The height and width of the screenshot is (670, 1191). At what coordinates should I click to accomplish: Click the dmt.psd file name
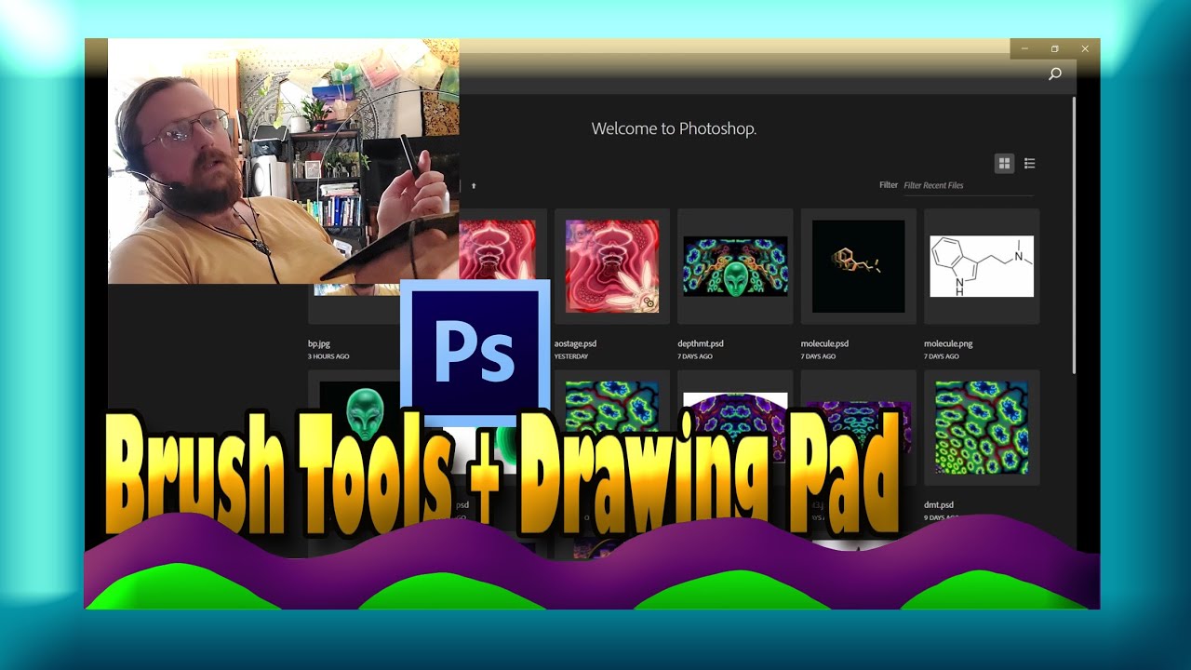click(939, 505)
